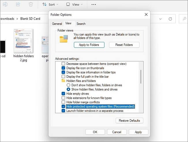Expand the View dropdown in toolbar
Viewport: 188px width, 142px height.
tap(74, 5)
